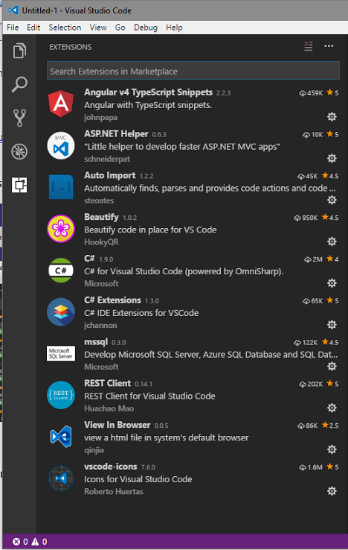
Task: Click the 'C# IDE Extensions for VSCode' description
Action: pos(141,313)
